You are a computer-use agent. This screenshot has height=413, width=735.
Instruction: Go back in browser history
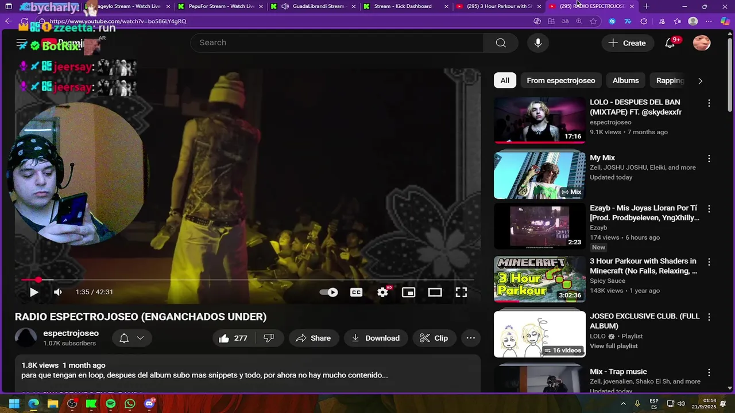coord(8,21)
